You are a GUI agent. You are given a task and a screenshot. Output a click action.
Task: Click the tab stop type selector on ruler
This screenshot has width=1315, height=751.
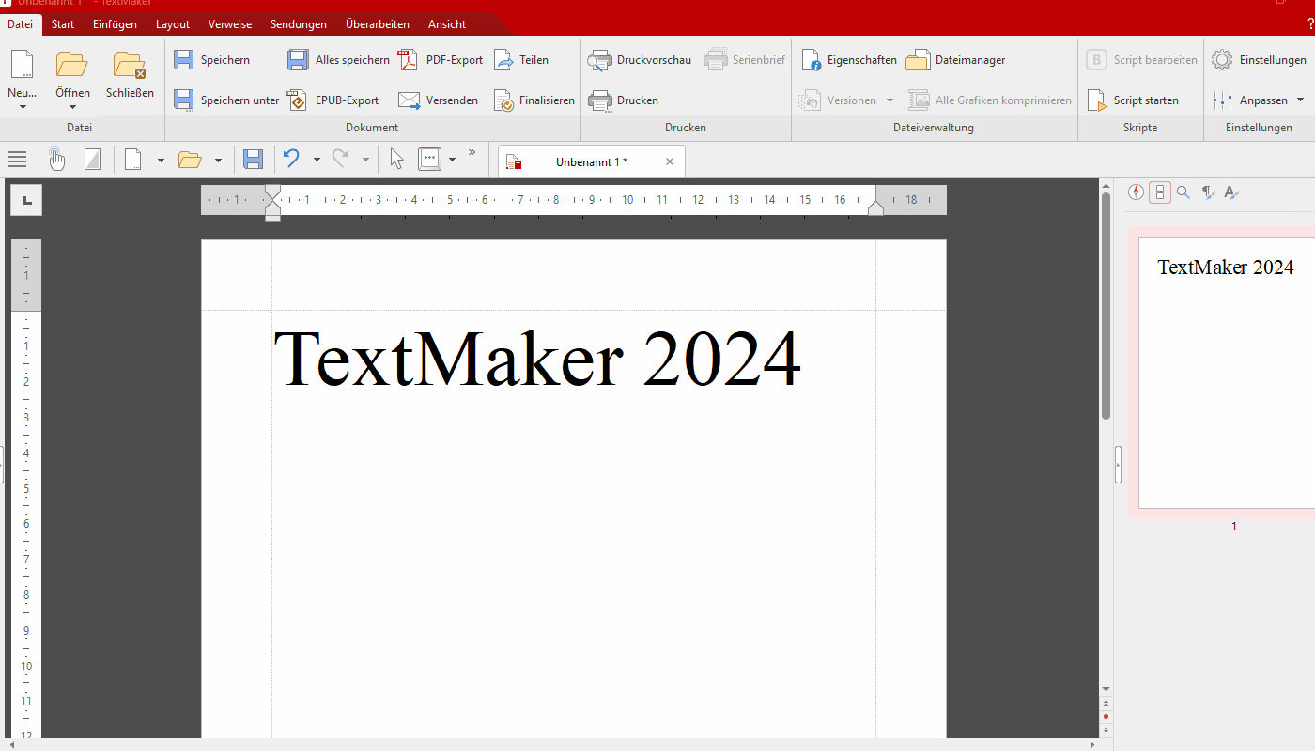(x=26, y=199)
